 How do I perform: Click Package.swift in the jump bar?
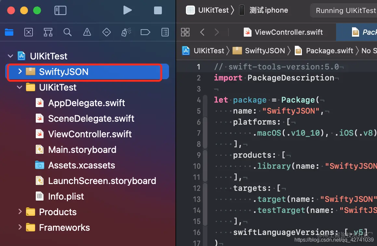tap(324, 51)
